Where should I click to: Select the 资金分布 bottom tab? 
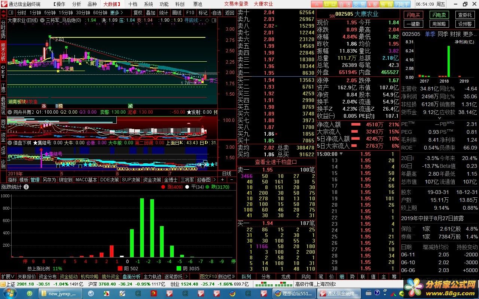[x=48, y=277]
